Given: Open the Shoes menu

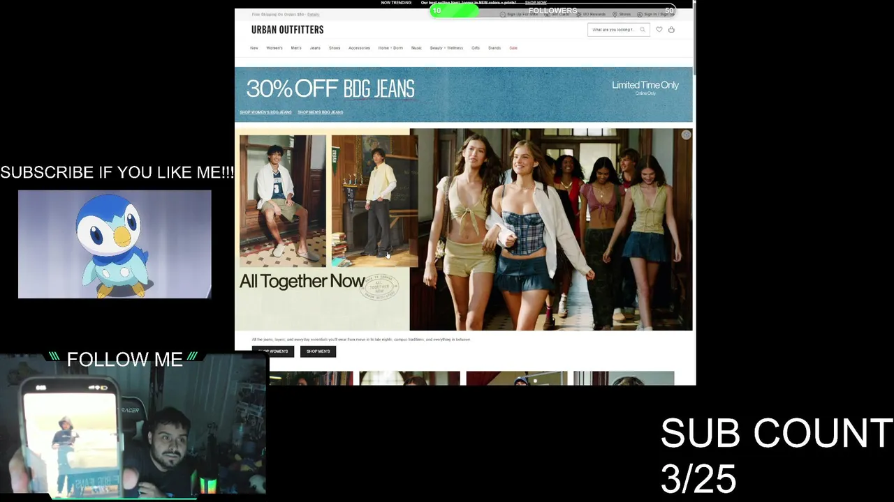Looking at the screenshot, I should (x=335, y=48).
